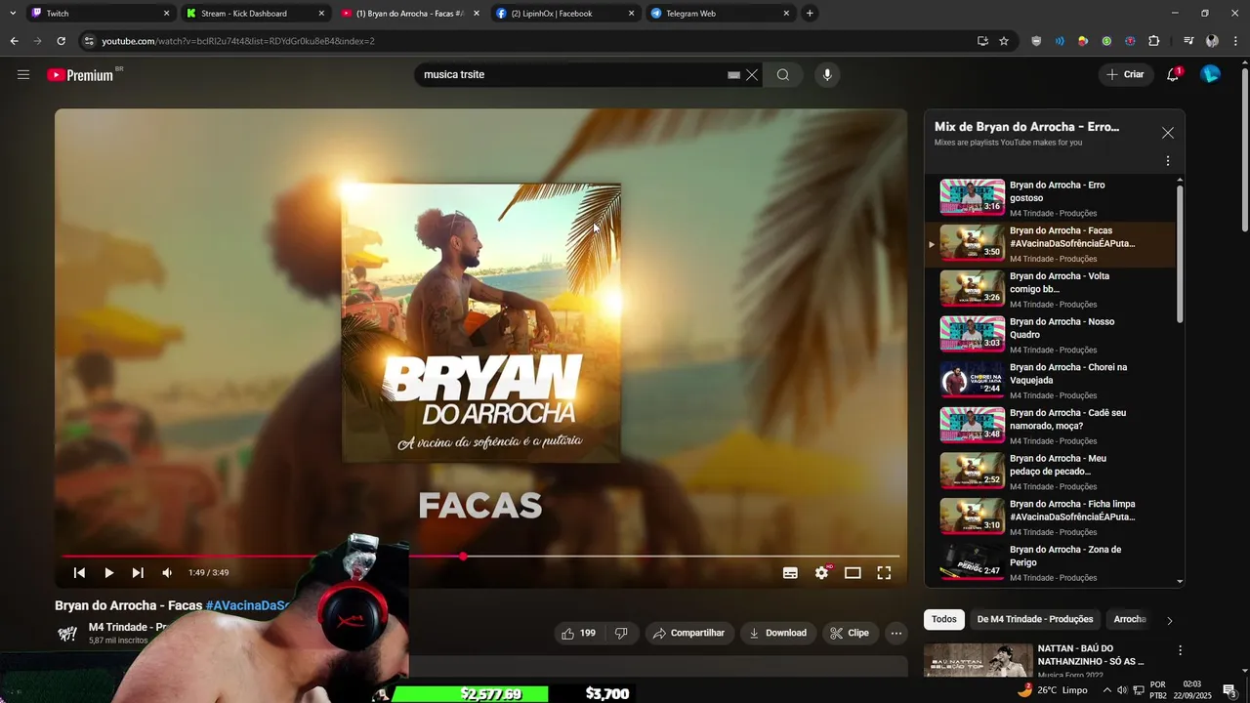
Task: Open the YouTube hamburger guide menu
Action: tap(23, 74)
